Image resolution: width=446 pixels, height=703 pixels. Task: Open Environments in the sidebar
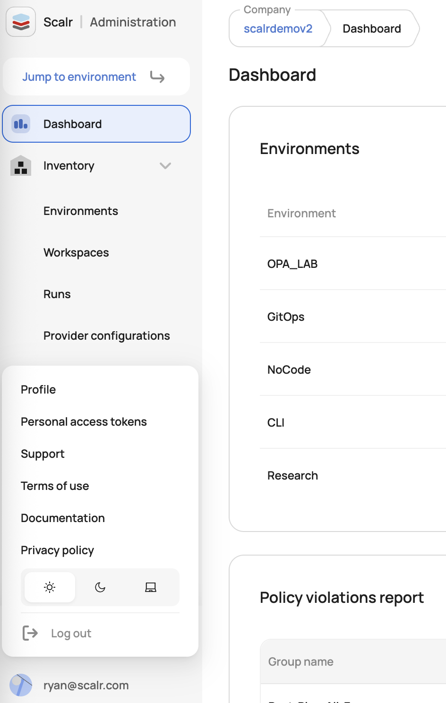(x=81, y=211)
